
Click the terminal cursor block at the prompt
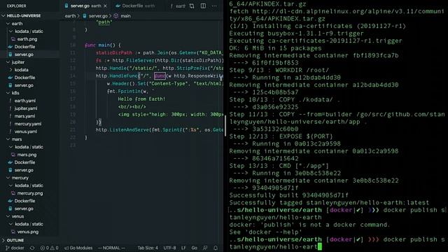pyautogui.click(x=320, y=247)
